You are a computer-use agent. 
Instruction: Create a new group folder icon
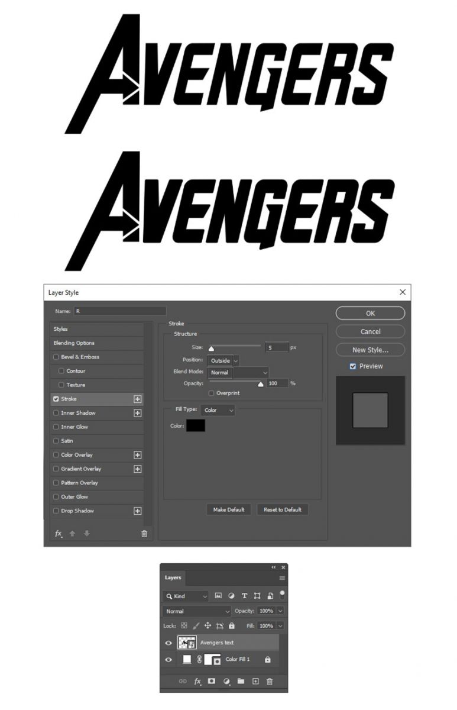[x=241, y=682]
